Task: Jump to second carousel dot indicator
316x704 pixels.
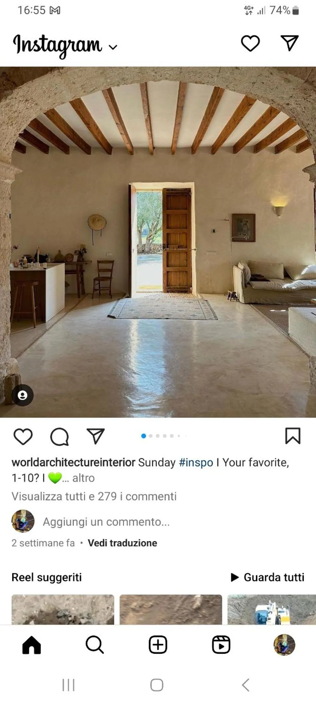Action: (151, 436)
